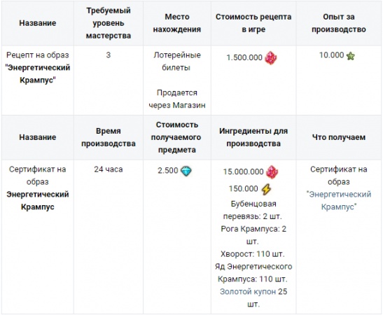Image resolution: width=383 pixels, height=315 pixels.
Task: Click the Что получаем header cell
Action: pyautogui.click(x=339, y=137)
